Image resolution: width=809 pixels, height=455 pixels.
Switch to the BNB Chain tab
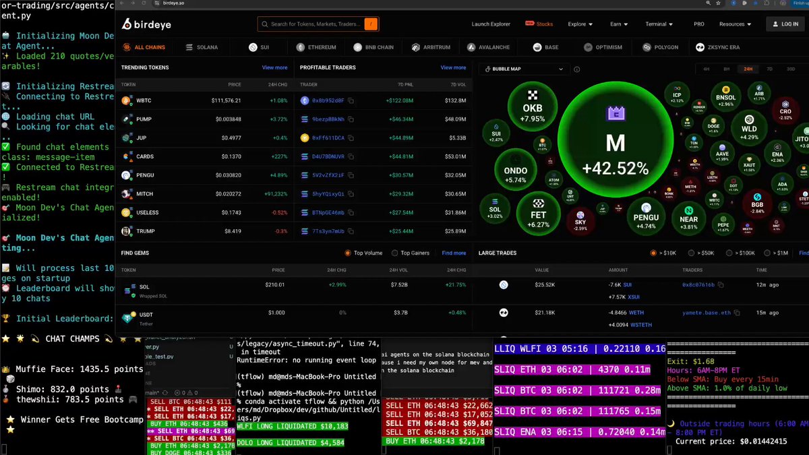(373, 47)
